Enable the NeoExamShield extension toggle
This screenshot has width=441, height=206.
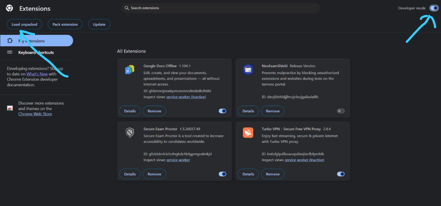341,111
